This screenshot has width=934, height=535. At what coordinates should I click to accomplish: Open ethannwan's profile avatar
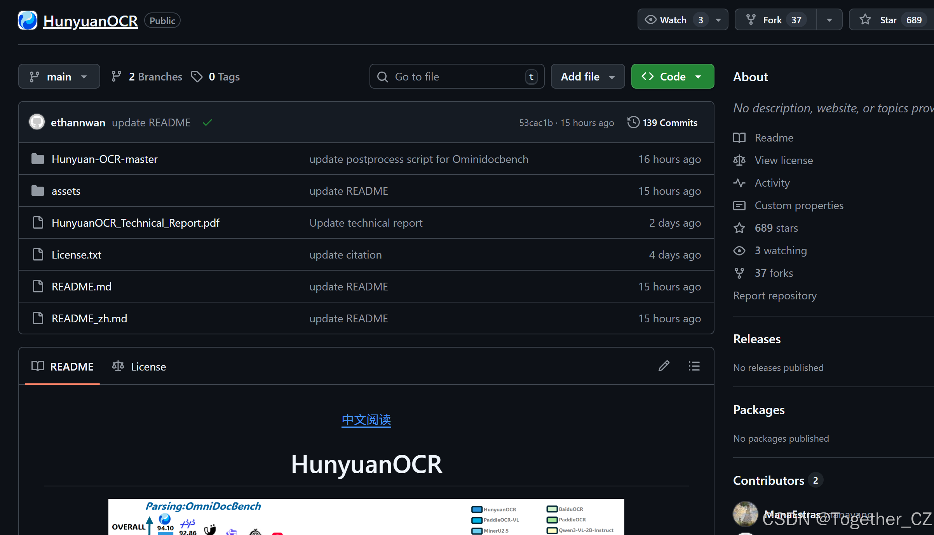click(x=37, y=122)
